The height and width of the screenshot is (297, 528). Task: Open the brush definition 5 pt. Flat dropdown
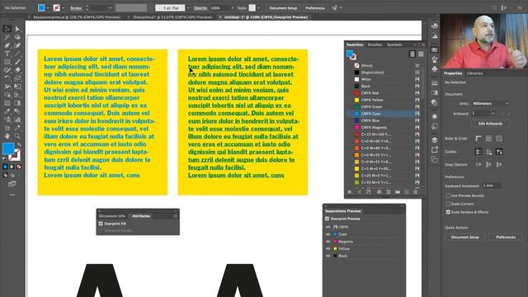coord(188,7)
